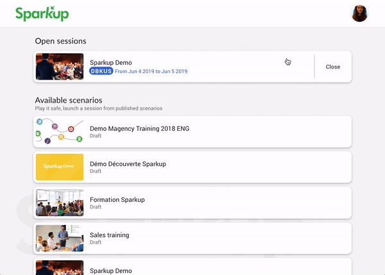Select the Demo Magency Training 2018 ENG title

click(x=139, y=129)
